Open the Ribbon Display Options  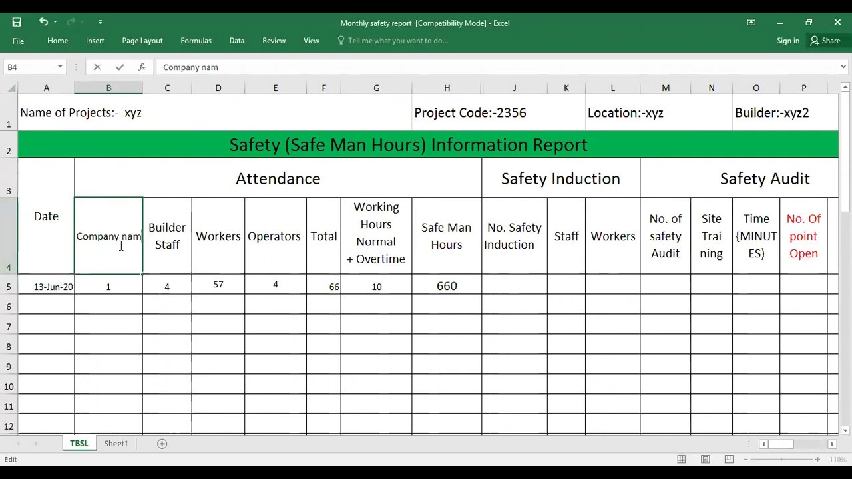(751, 22)
